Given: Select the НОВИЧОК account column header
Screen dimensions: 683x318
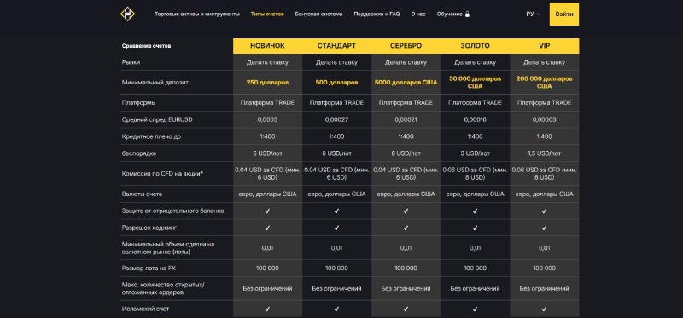Looking at the screenshot, I should click(x=267, y=46).
